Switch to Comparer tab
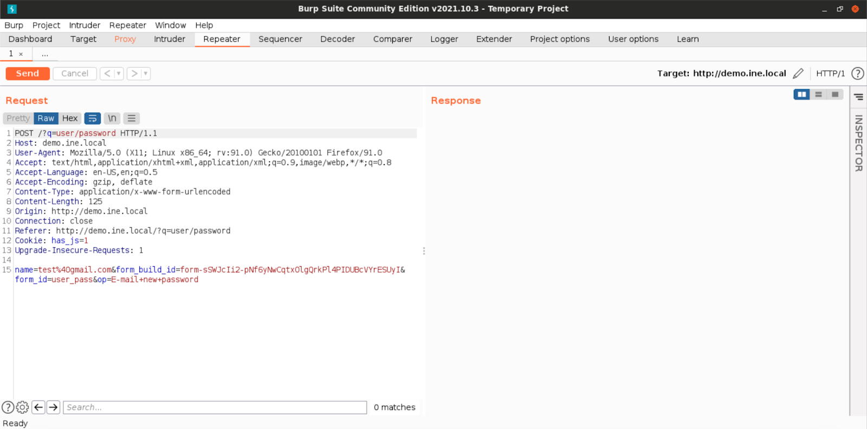This screenshot has width=867, height=429. 393,39
